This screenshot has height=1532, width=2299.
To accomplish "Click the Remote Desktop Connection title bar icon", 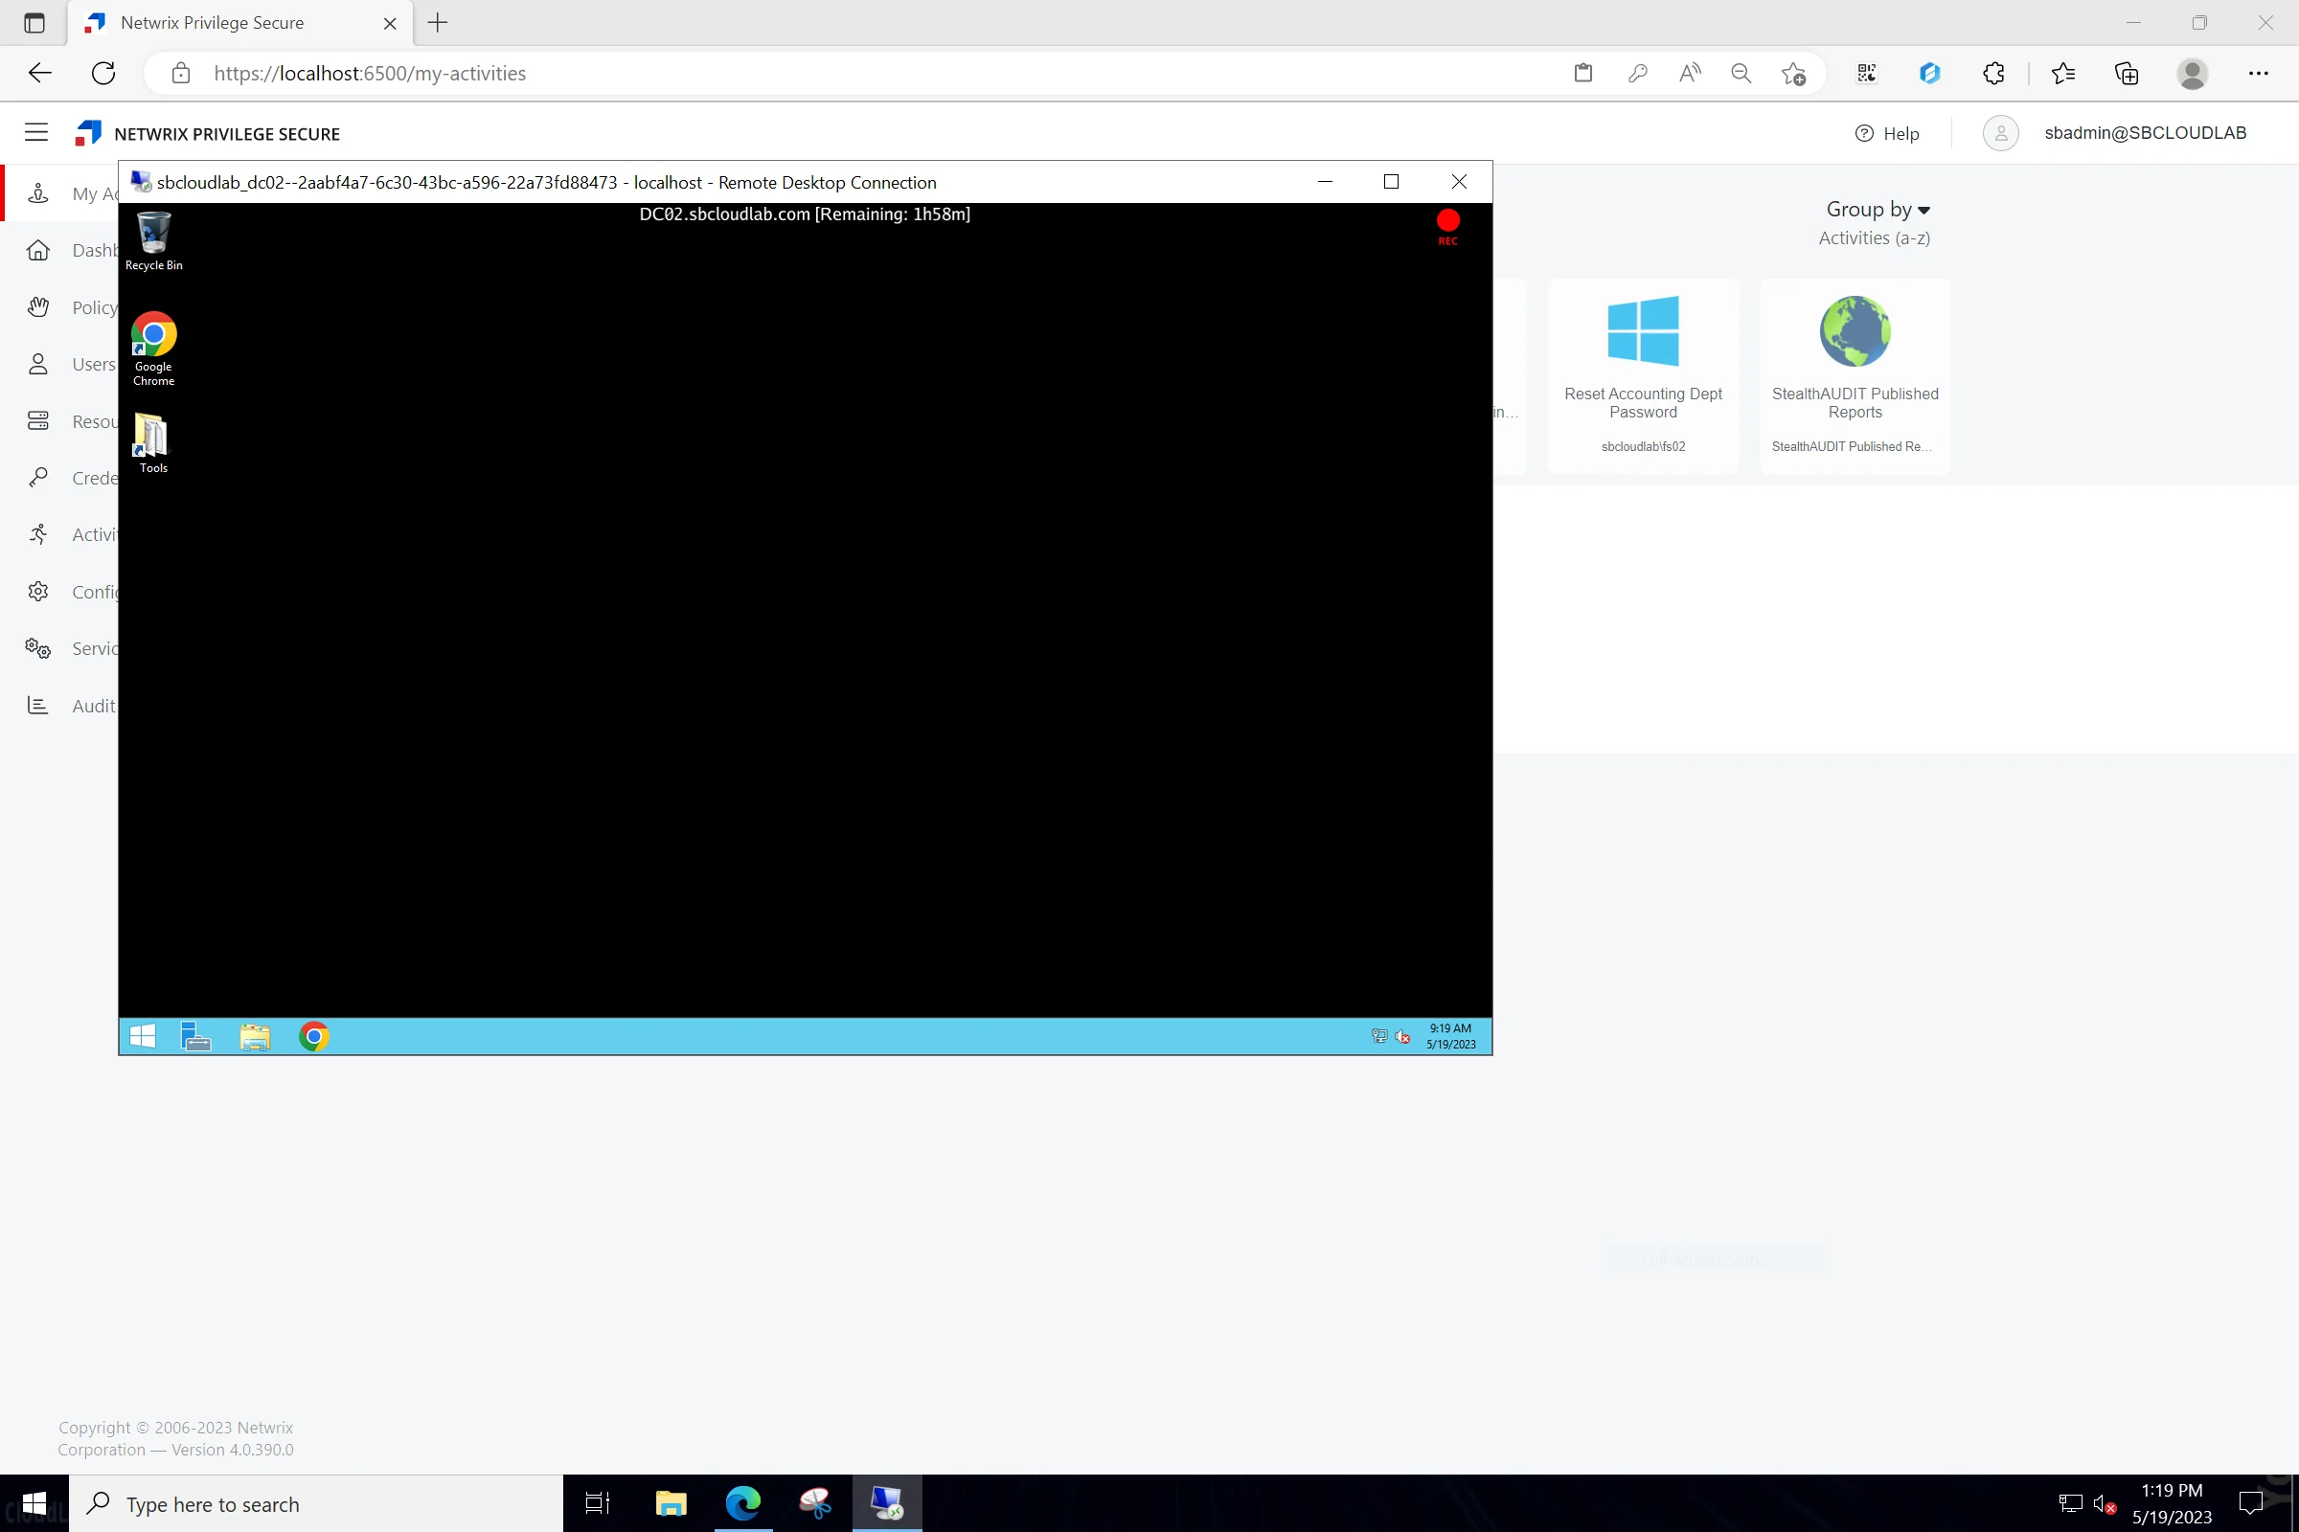I will point(141,182).
